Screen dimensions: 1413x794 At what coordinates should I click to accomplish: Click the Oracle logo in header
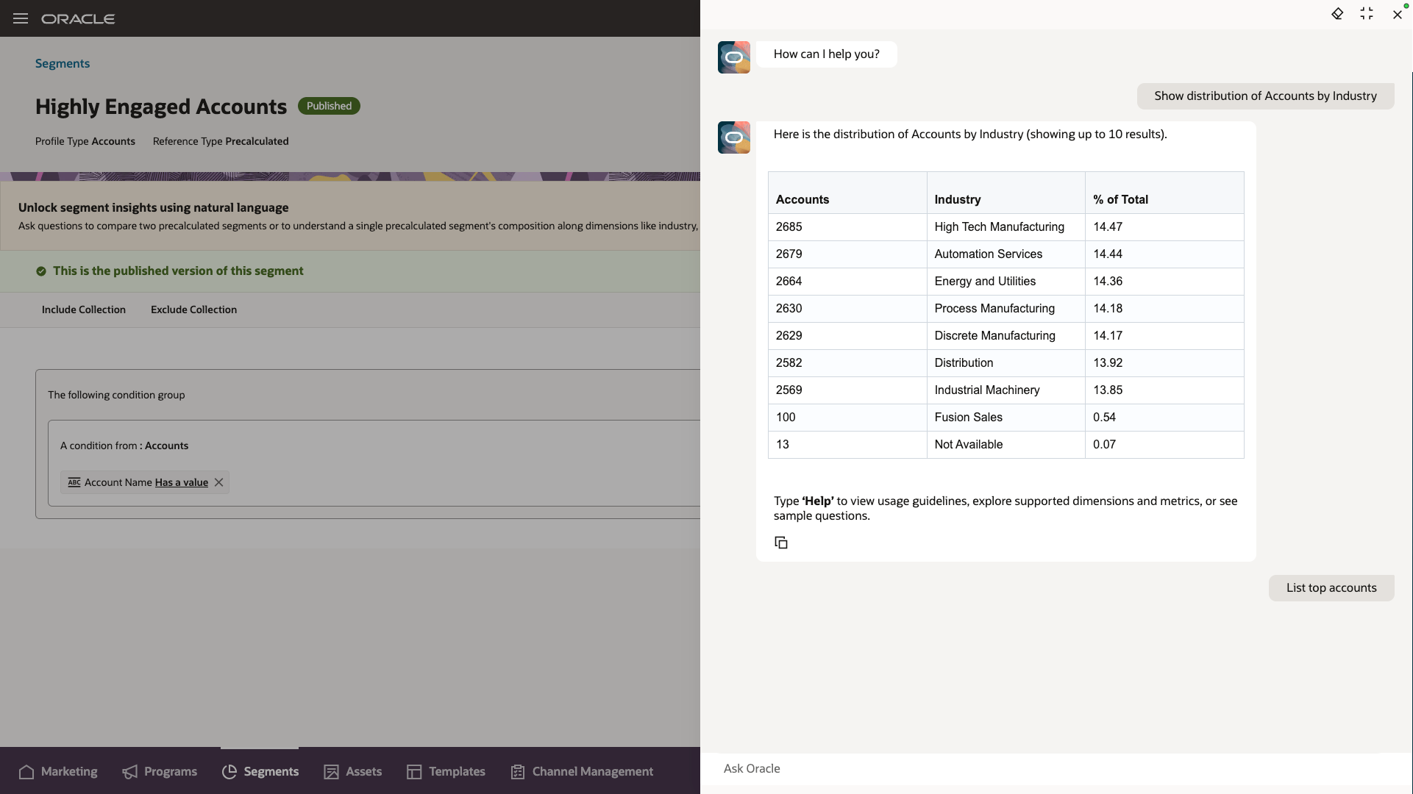[x=78, y=18]
